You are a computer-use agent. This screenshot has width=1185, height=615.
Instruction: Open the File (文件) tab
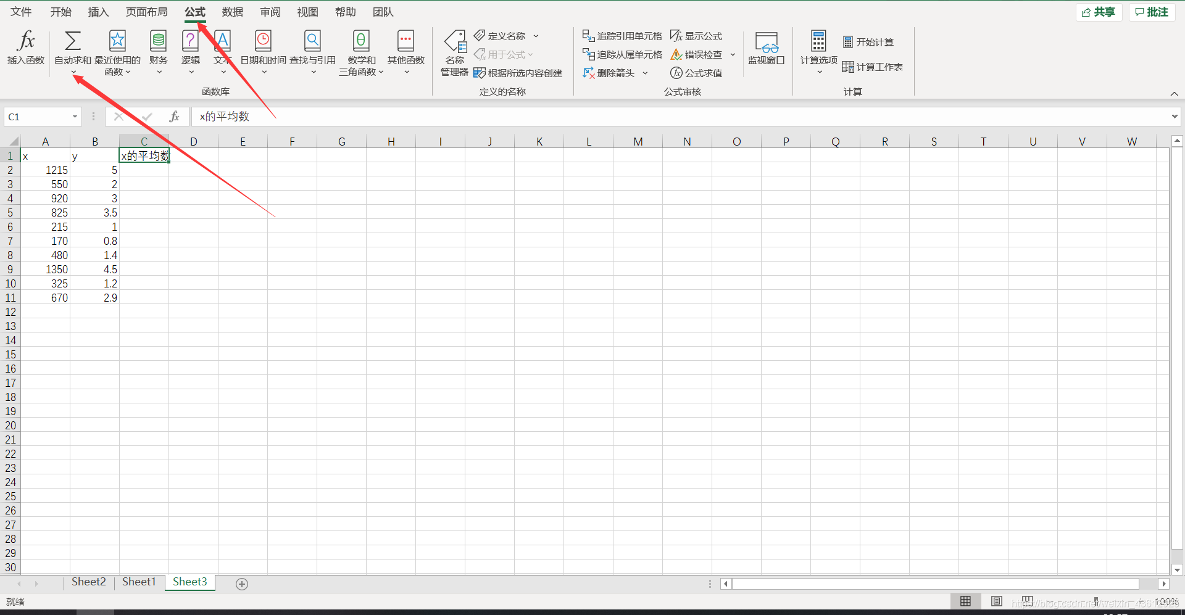[x=21, y=12]
